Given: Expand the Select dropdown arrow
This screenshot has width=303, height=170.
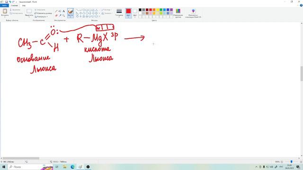Looking at the screenshot, I should point(29,17).
